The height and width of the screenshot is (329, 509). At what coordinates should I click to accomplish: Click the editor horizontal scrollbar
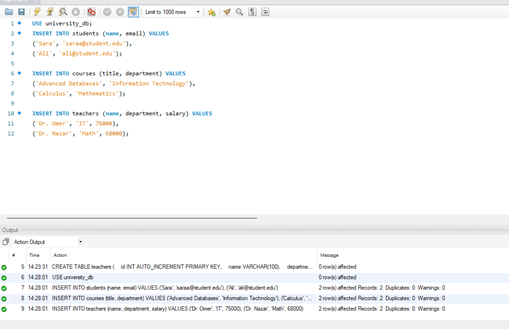pos(132,218)
